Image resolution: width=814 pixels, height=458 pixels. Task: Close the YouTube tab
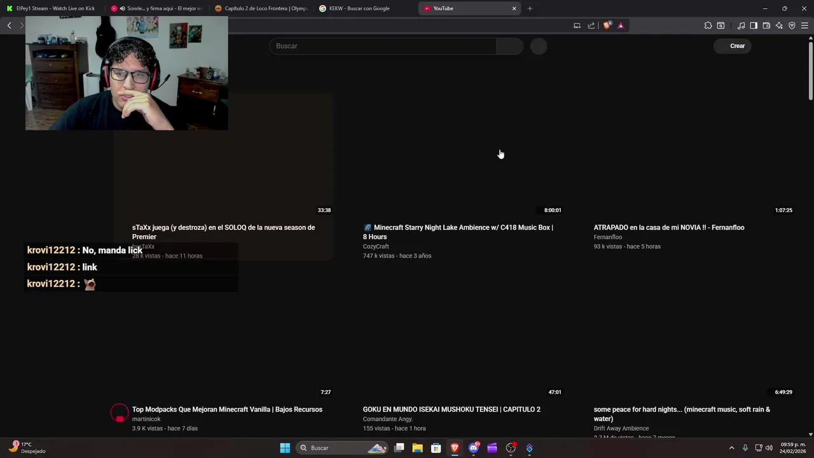[514, 8]
